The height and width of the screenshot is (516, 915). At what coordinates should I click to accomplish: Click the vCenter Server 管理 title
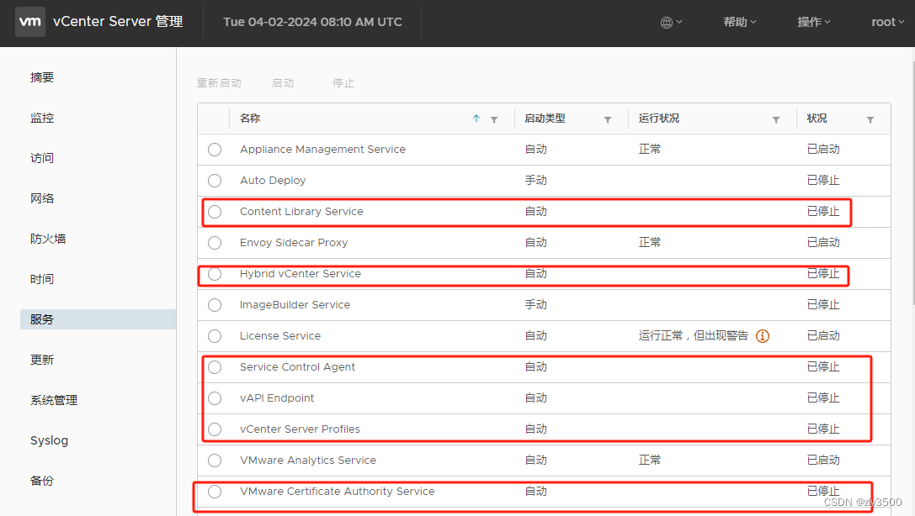[118, 22]
